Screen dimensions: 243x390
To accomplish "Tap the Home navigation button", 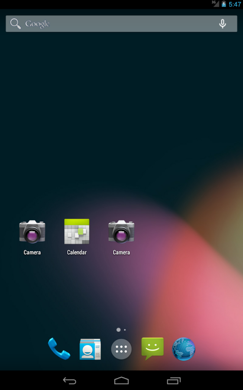I will click(121, 380).
